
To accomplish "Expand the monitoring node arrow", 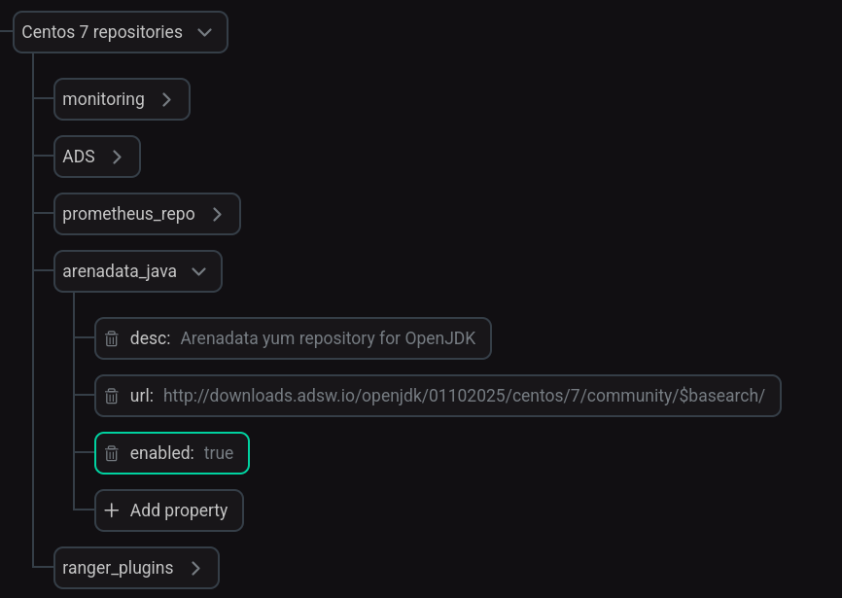I will tap(166, 99).
